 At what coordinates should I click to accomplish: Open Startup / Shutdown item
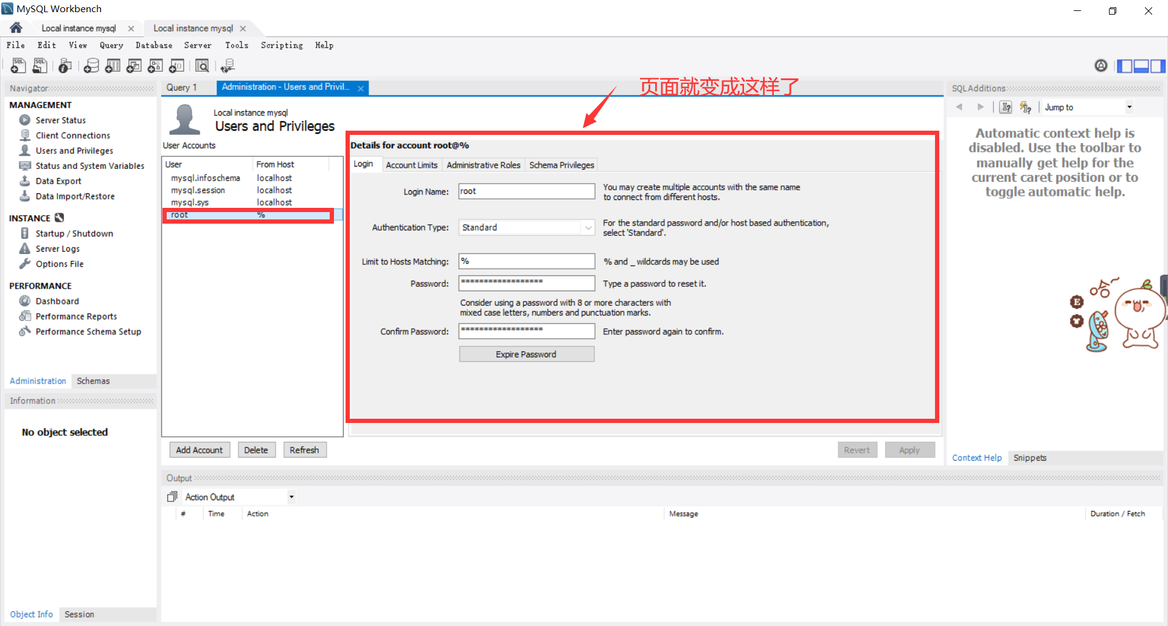tap(74, 233)
